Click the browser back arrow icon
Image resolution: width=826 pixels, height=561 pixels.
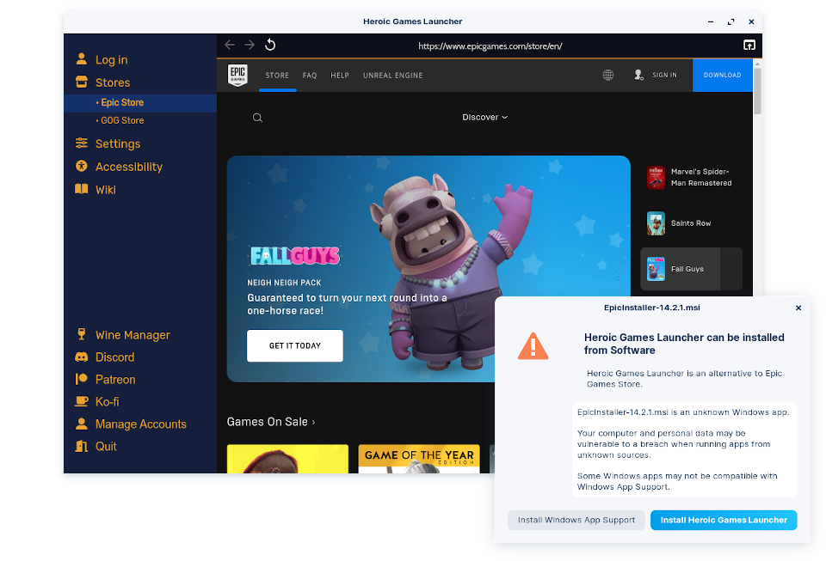tap(230, 45)
